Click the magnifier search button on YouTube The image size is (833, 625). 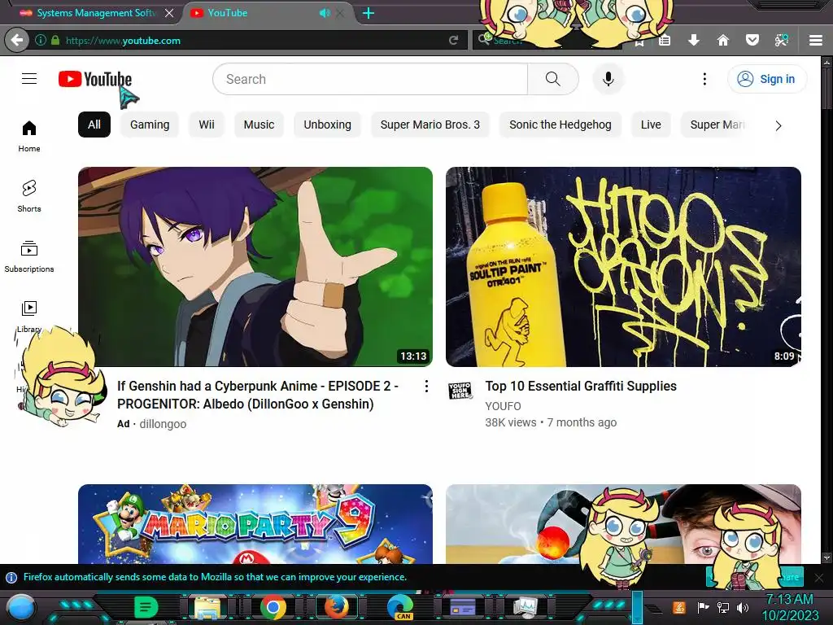pyautogui.click(x=553, y=79)
